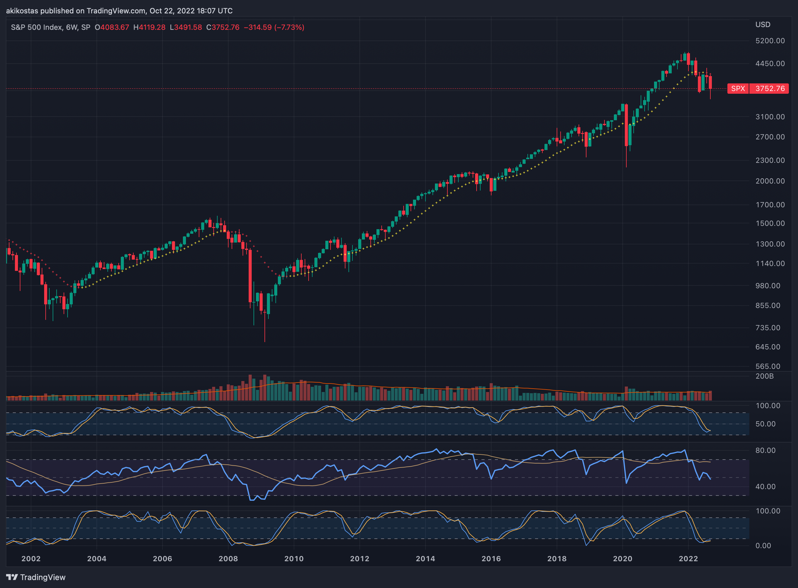Click the 2018 time axis label
798x588 pixels.
[x=557, y=559]
